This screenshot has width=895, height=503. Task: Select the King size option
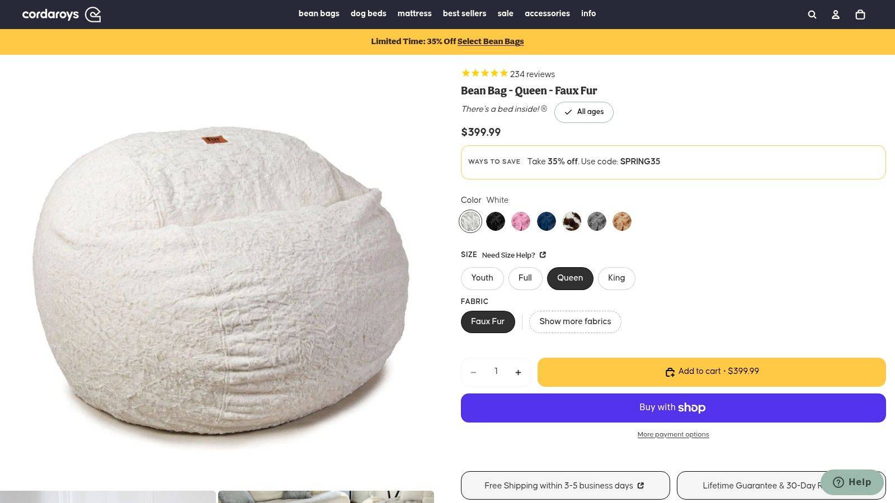[616, 278]
